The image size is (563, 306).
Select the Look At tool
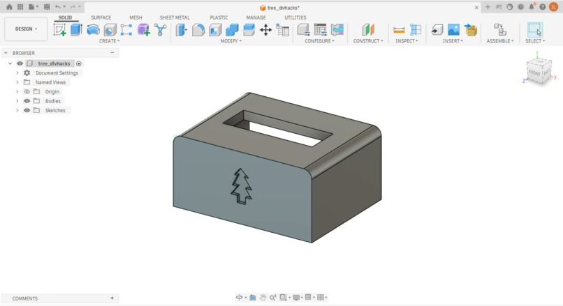(x=252, y=298)
